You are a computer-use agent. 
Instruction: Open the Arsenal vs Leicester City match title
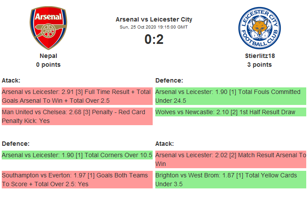[154, 19]
